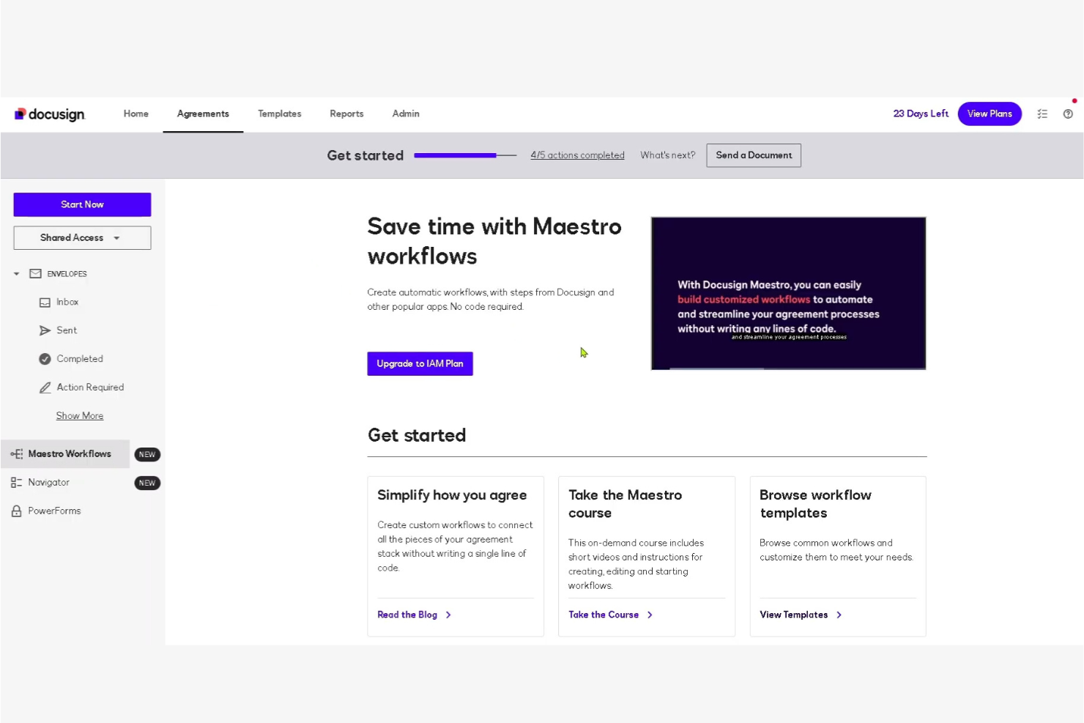Click the Action Required pen icon
Viewport: 1084px width, 723px height.
coord(45,388)
